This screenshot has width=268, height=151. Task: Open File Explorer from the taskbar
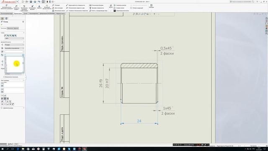pyautogui.click(x=23, y=149)
